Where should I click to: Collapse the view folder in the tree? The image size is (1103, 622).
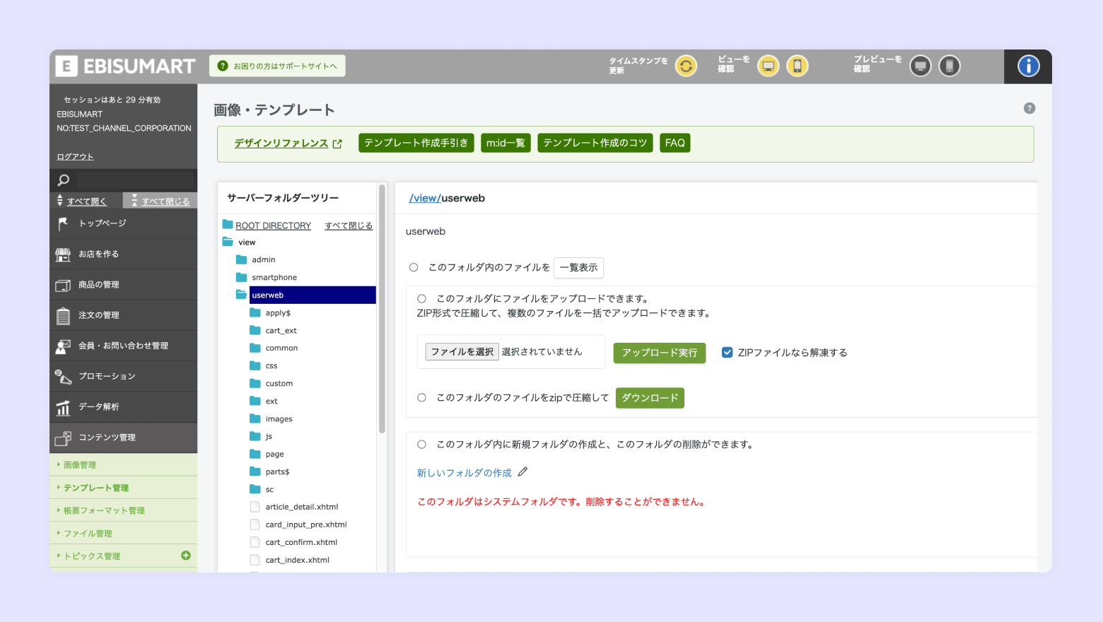tap(228, 242)
